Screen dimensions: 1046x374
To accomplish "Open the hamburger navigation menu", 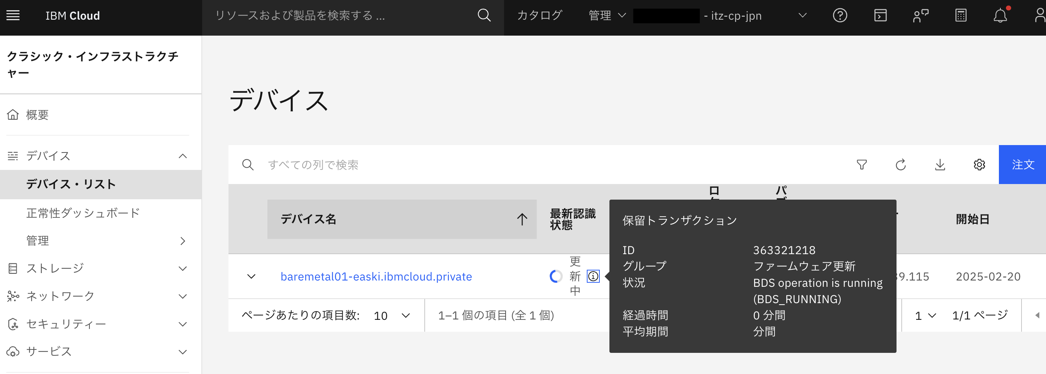I will coord(13,16).
